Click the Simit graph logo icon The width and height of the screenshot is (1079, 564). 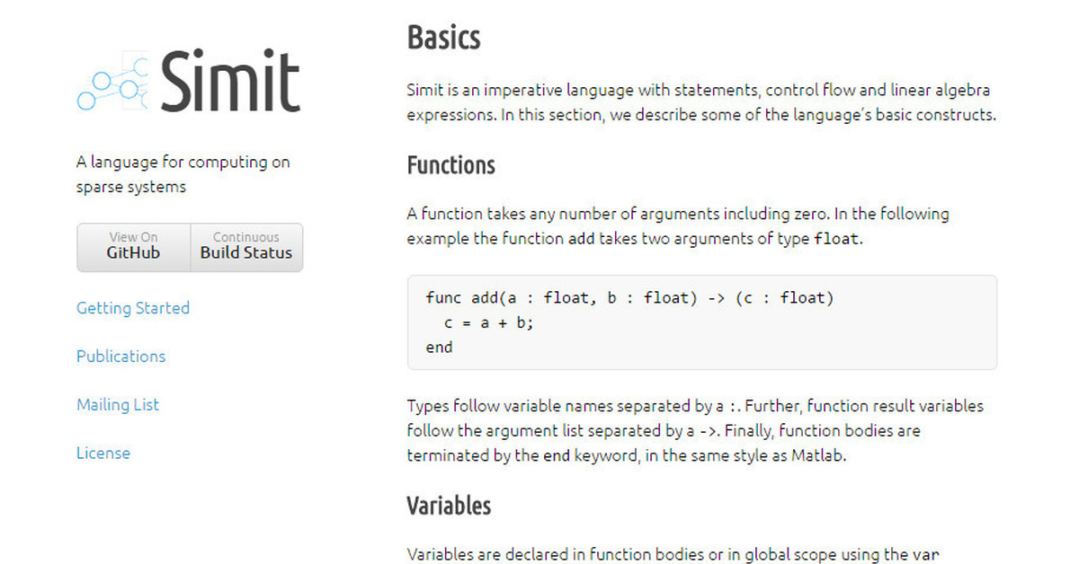pyautogui.click(x=112, y=82)
